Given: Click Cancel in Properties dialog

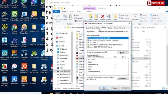Looking at the screenshot, I should tap(115, 88).
